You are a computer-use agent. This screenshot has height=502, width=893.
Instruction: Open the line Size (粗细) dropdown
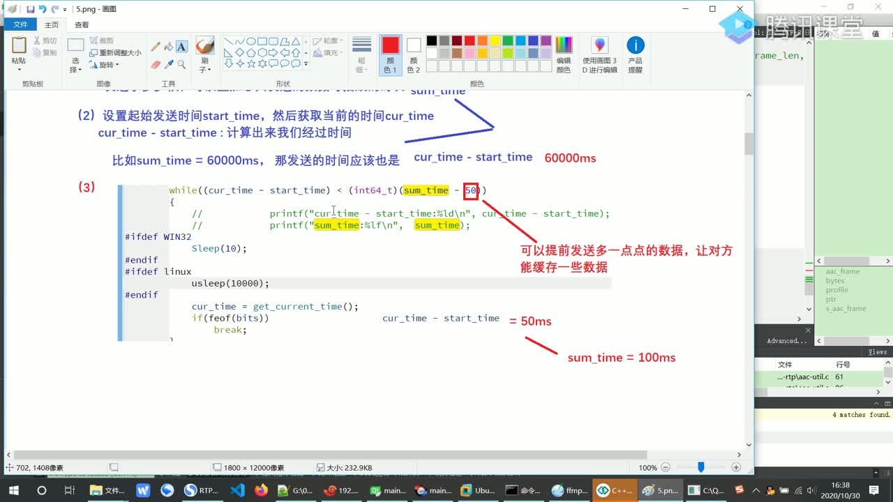coord(361,54)
